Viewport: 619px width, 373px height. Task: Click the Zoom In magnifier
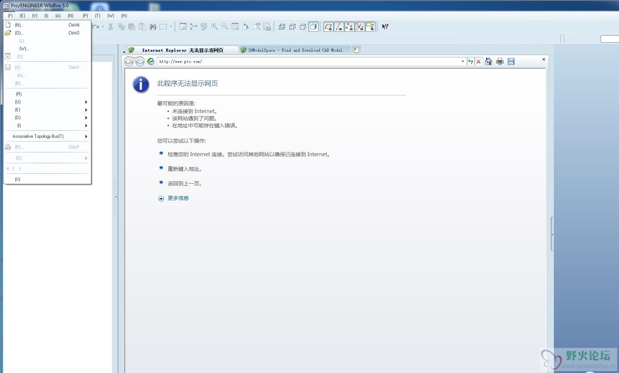click(215, 27)
